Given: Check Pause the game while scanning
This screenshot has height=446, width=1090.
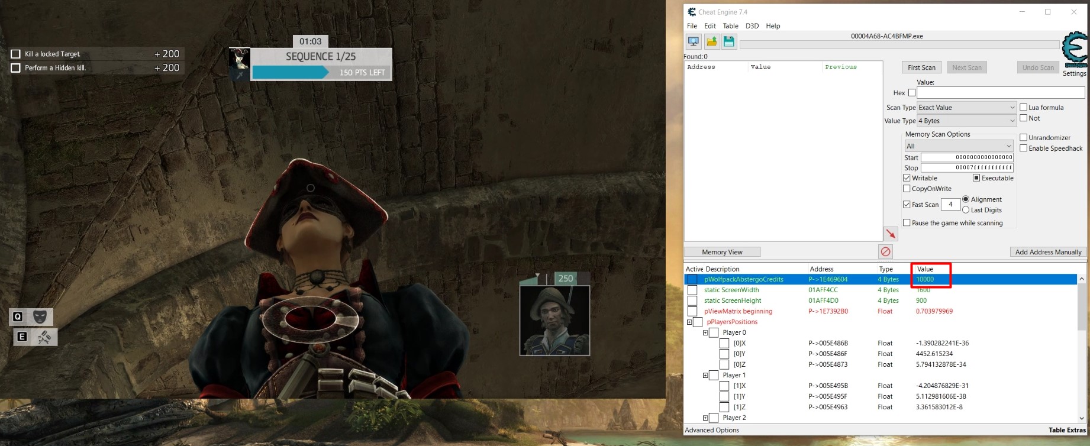Looking at the screenshot, I should pyautogui.click(x=907, y=222).
